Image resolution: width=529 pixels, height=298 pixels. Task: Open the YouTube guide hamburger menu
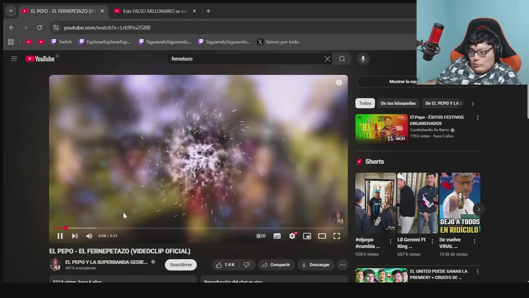(14, 59)
